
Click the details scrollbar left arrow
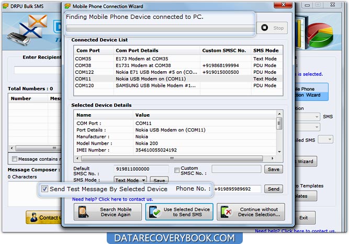click(77, 159)
